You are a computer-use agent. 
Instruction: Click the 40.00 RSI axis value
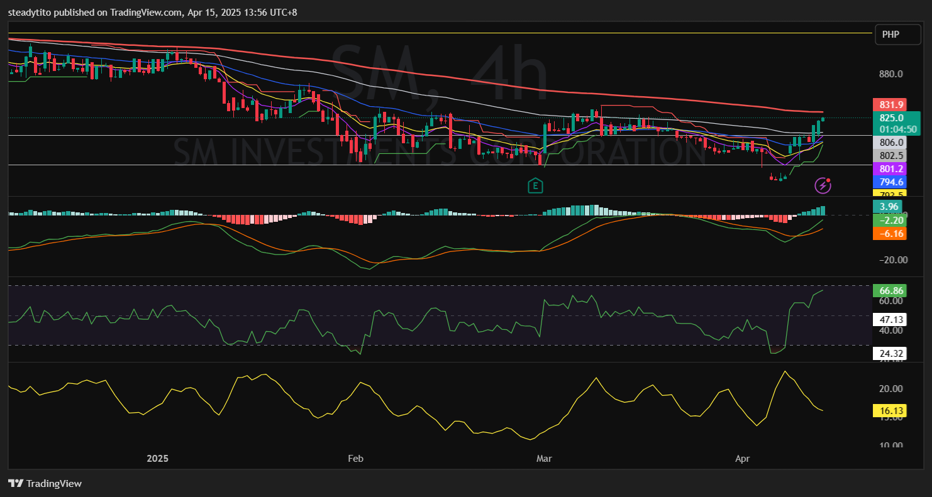click(891, 330)
